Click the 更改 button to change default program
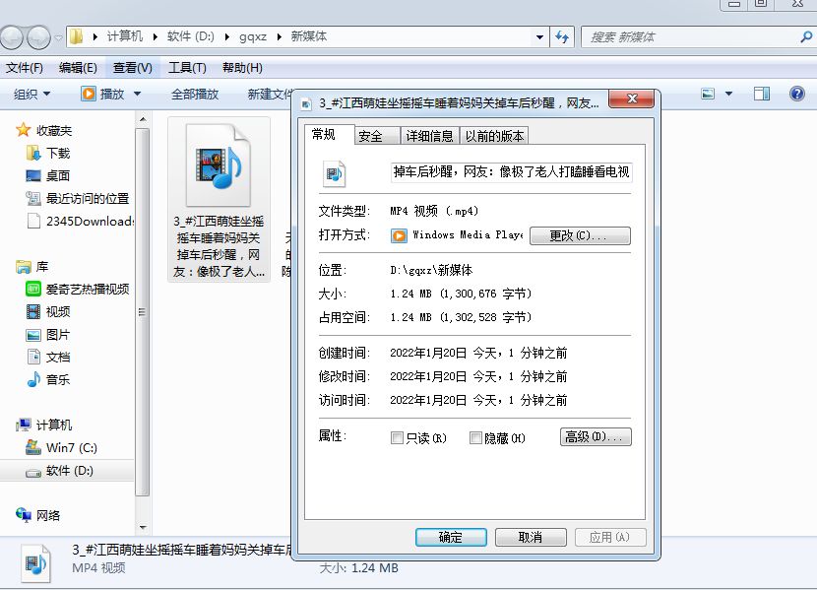 click(579, 235)
